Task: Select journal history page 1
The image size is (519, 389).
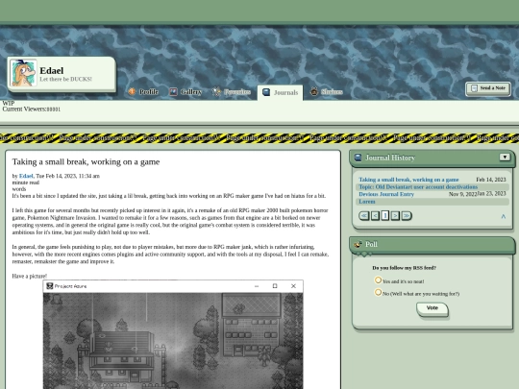Action: (x=385, y=216)
